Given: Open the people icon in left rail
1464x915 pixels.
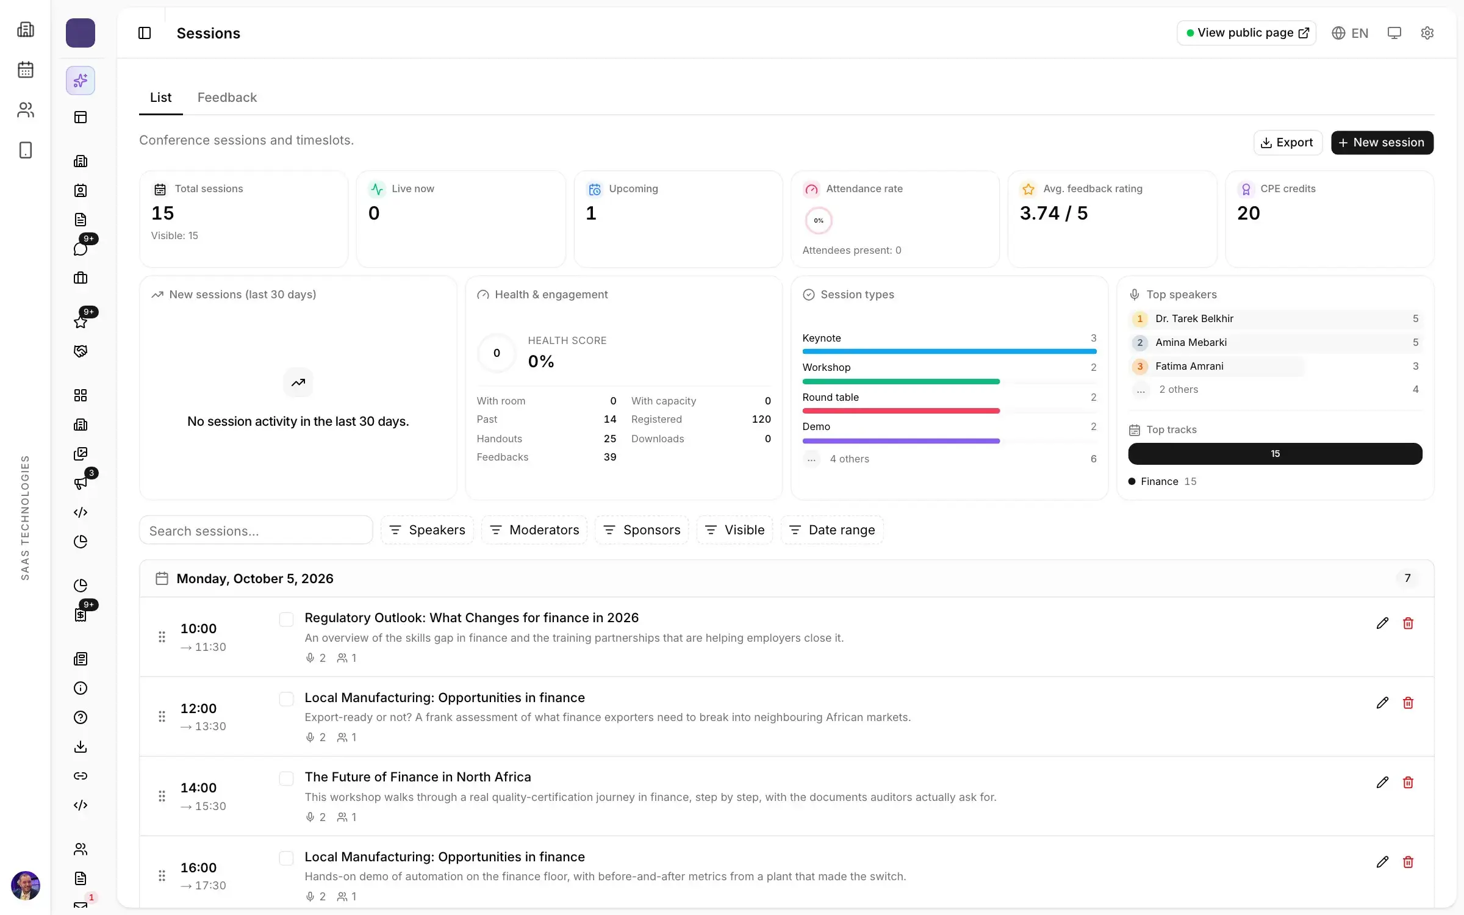Looking at the screenshot, I should [x=26, y=110].
